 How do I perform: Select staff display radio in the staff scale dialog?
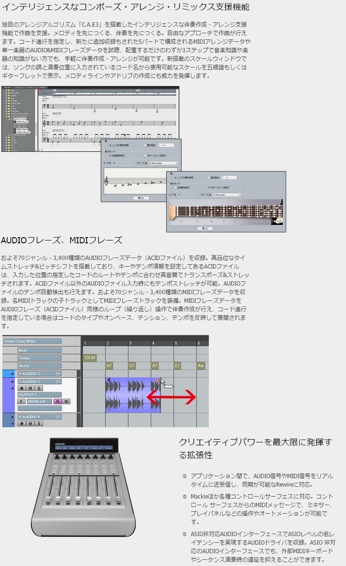coord(112,155)
